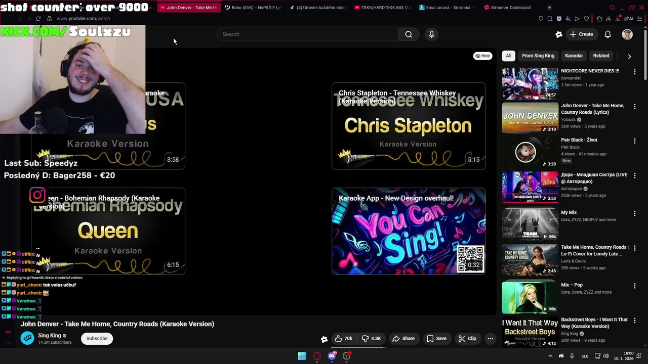Image resolution: width=648 pixels, height=364 pixels.
Task: Click the SLK keyboard language indicator
Action: click(585, 356)
